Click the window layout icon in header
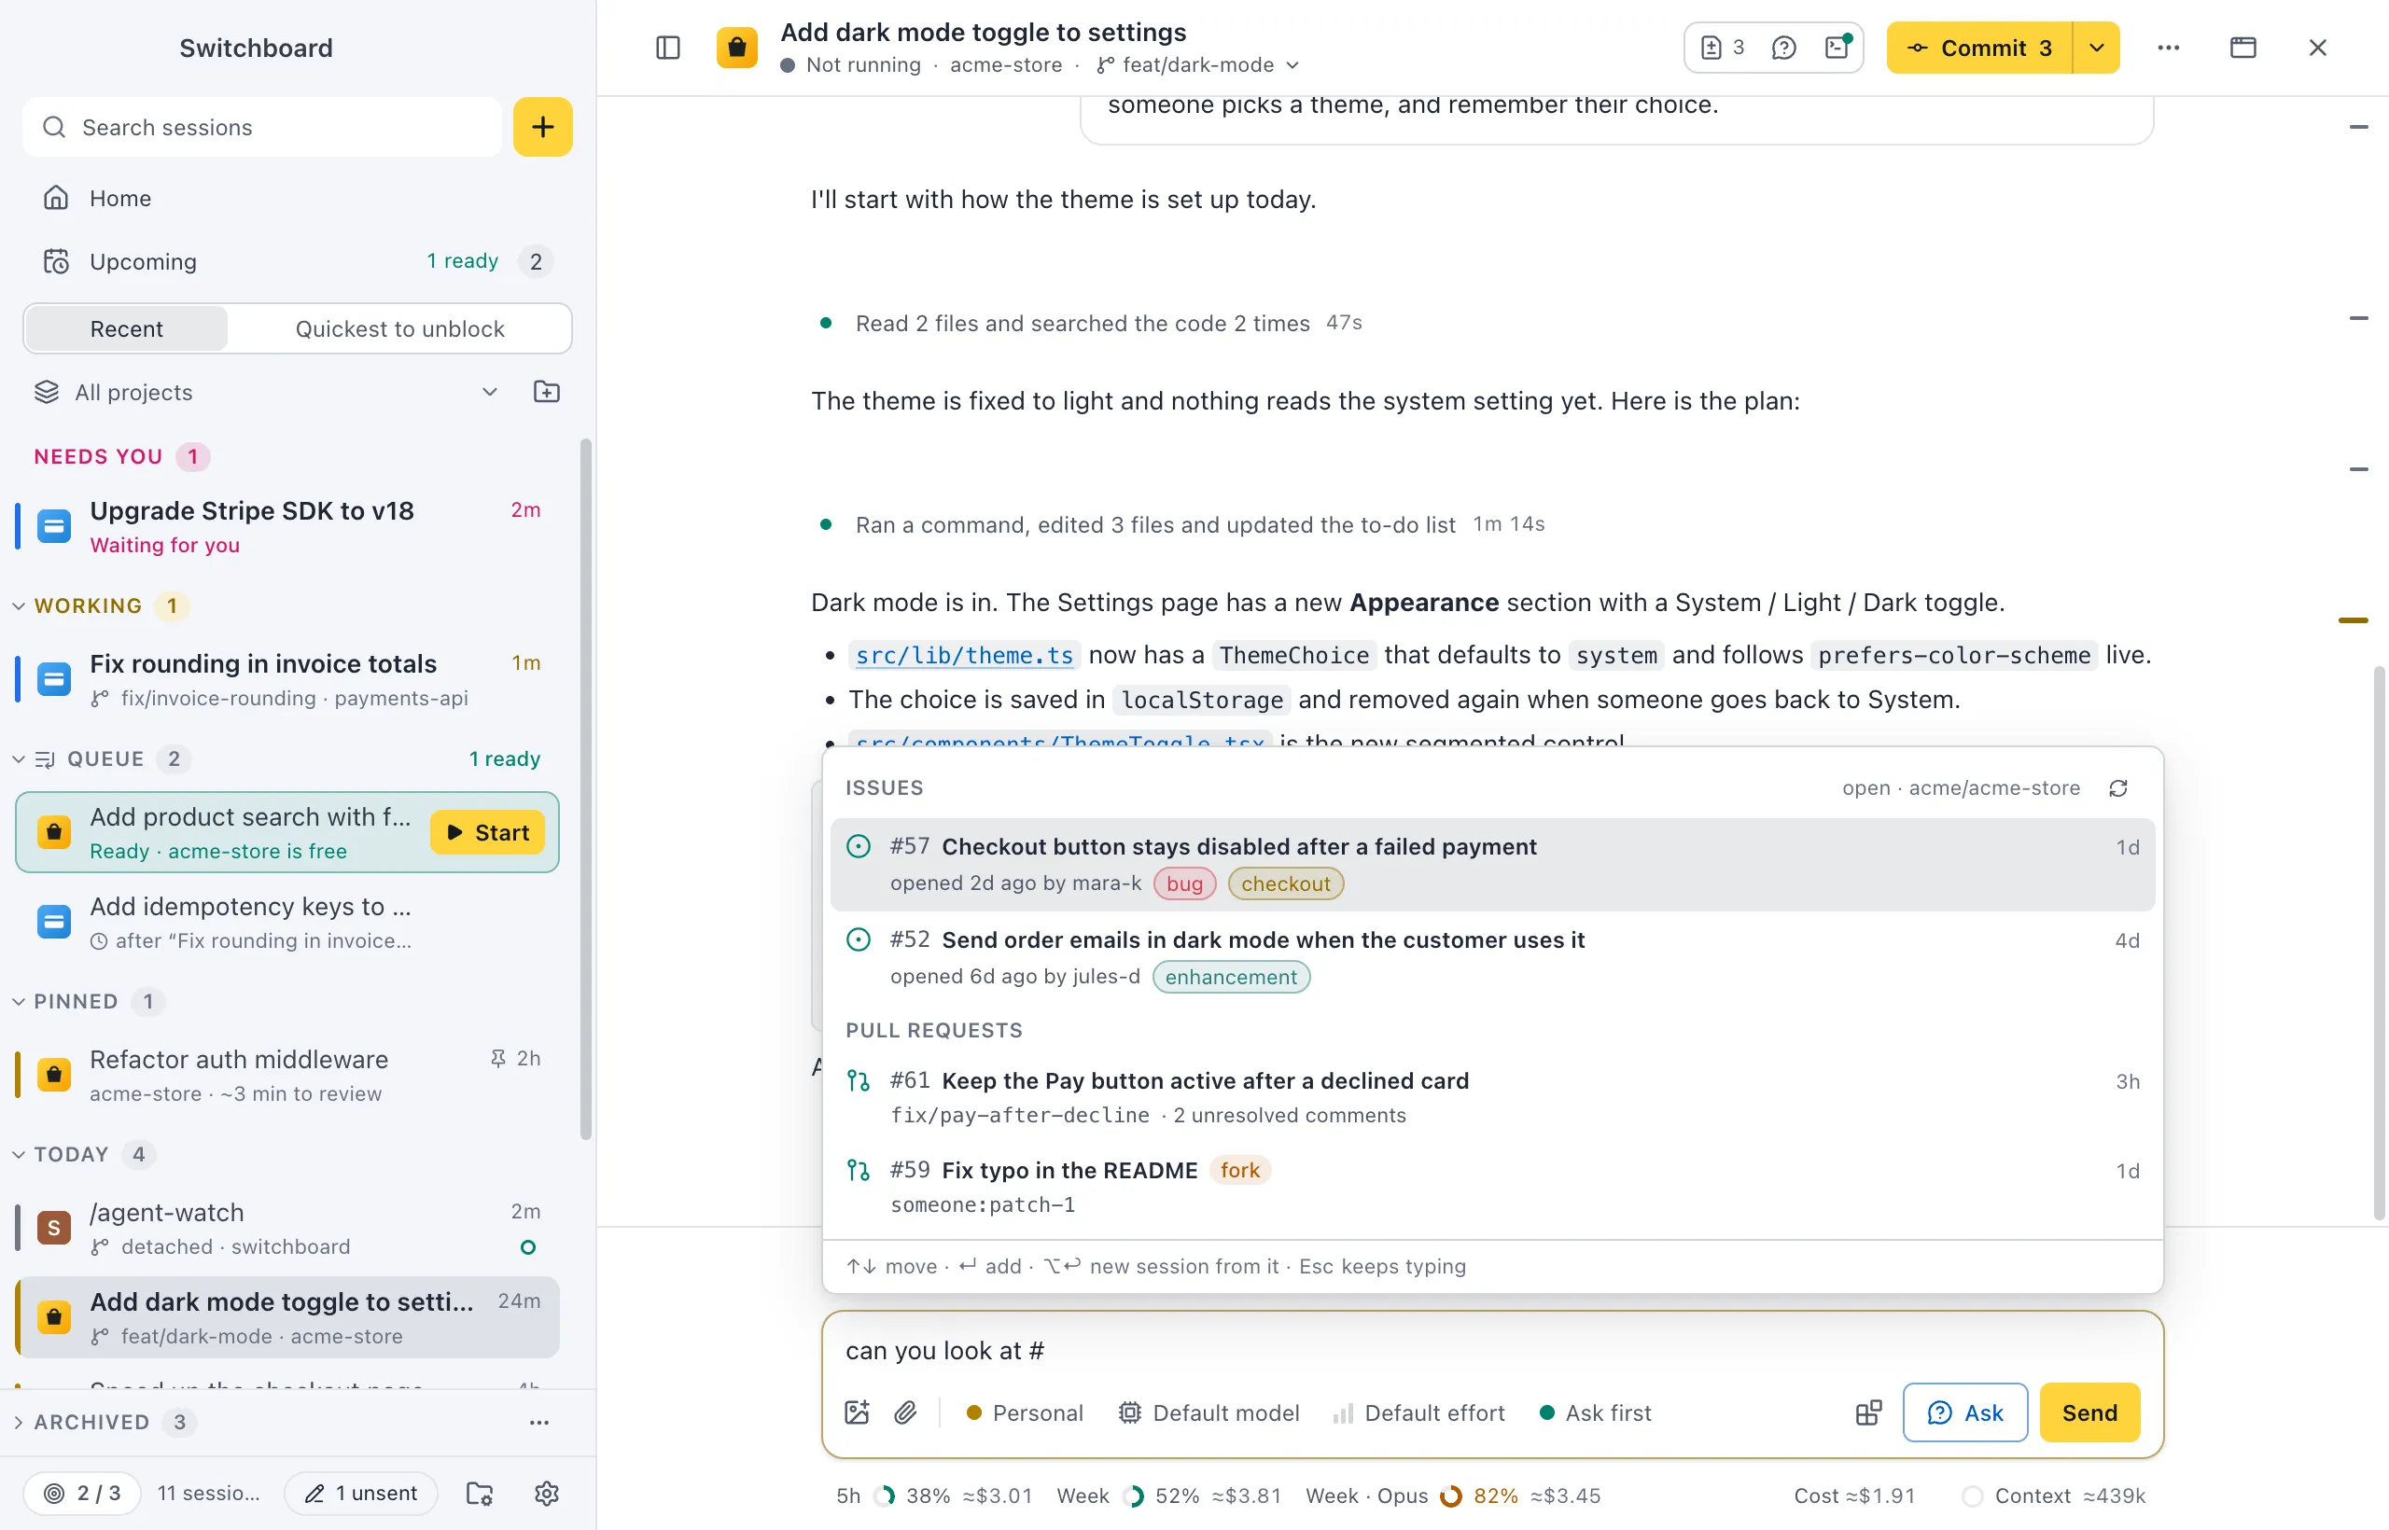This screenshot has width=2389, height=1530. click(2242, 48)
